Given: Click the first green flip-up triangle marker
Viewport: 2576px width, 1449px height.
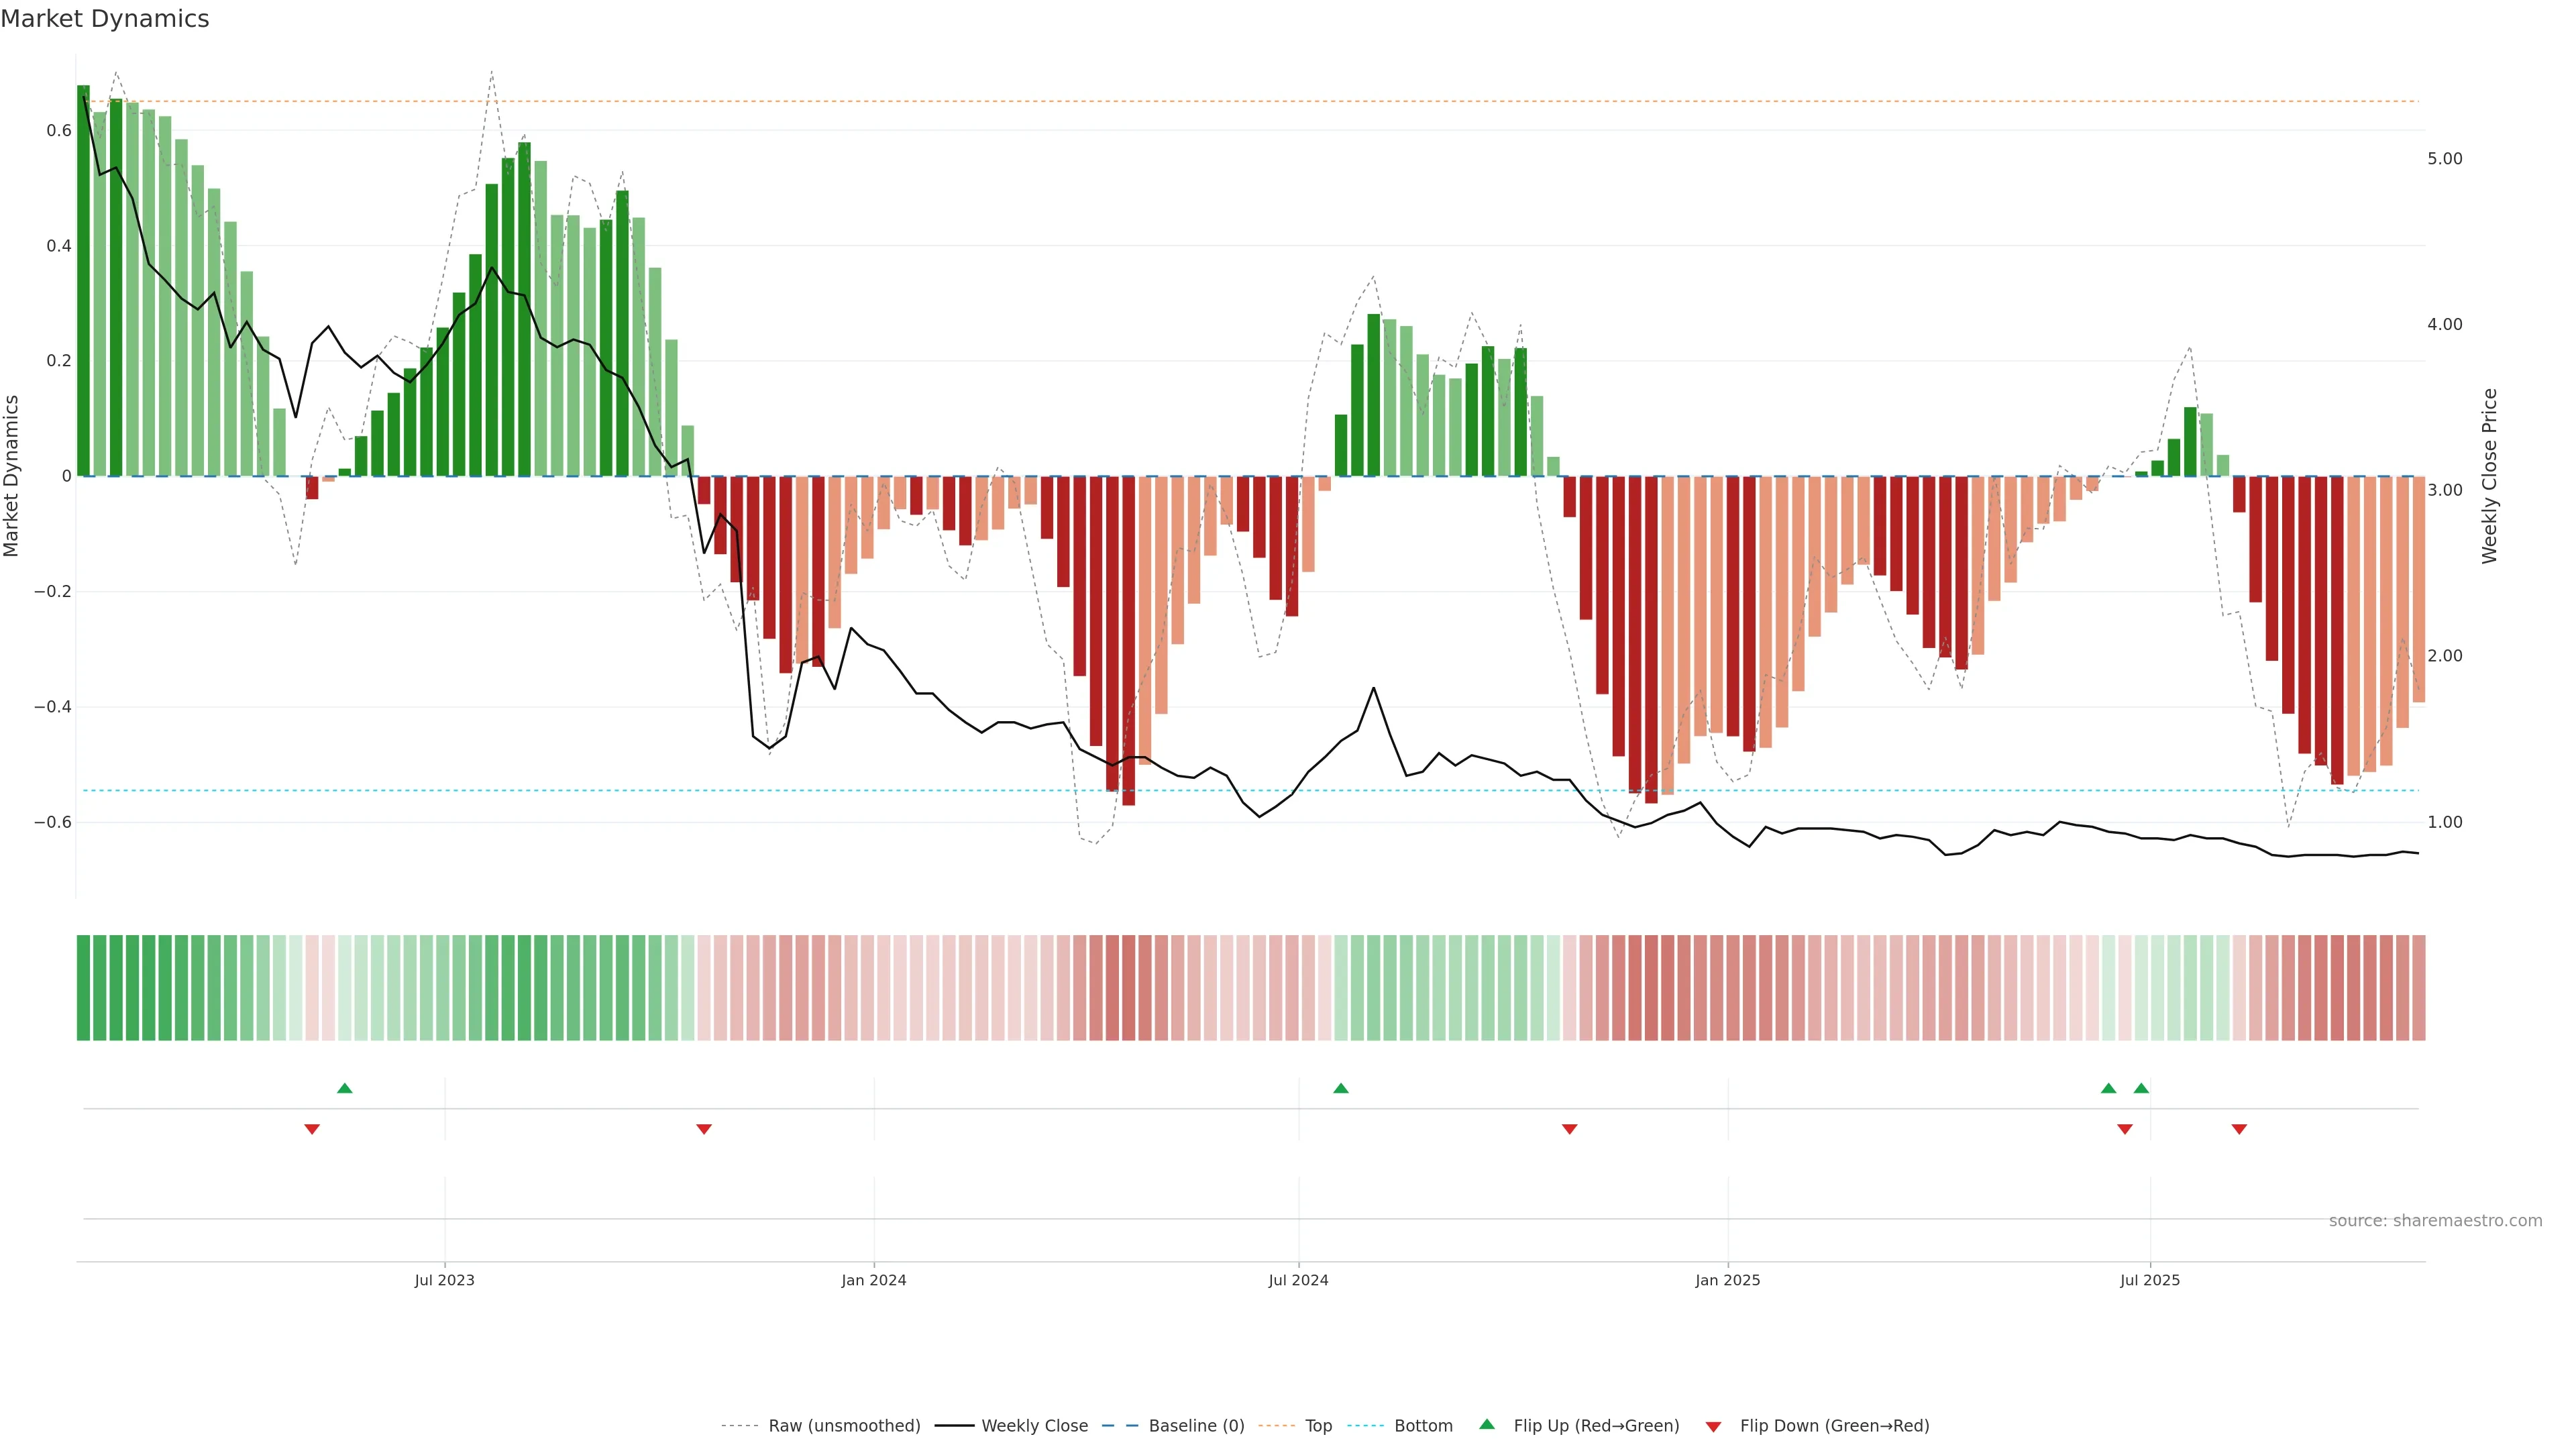Looking at the screenshot, I should click(345, 1088).
